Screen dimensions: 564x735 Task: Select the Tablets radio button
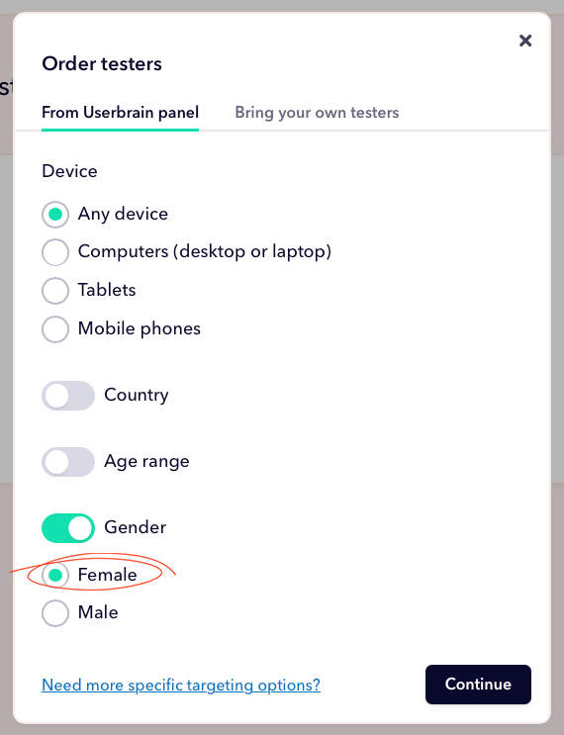(55, 290)
